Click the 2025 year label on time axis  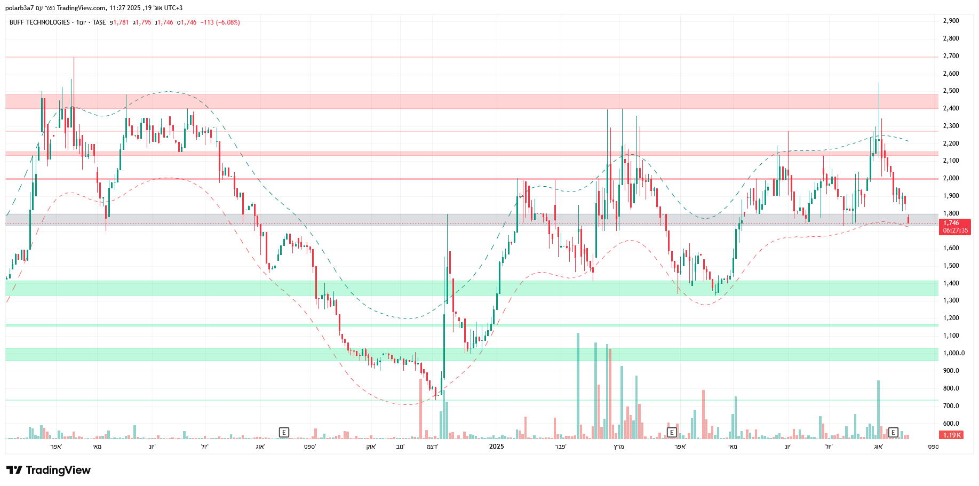tap(497, 447)
